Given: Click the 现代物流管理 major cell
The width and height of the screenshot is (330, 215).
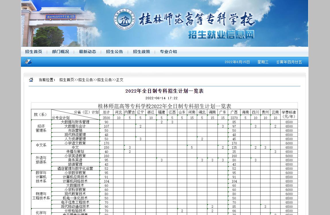Looking at the screenshot, I should click(75, 135).
